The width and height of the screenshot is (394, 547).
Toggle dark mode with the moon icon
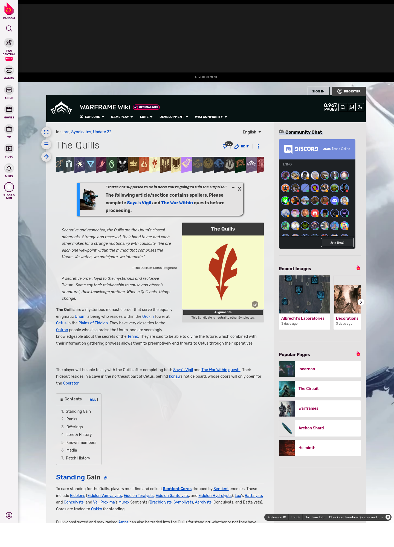click(360, 107)
